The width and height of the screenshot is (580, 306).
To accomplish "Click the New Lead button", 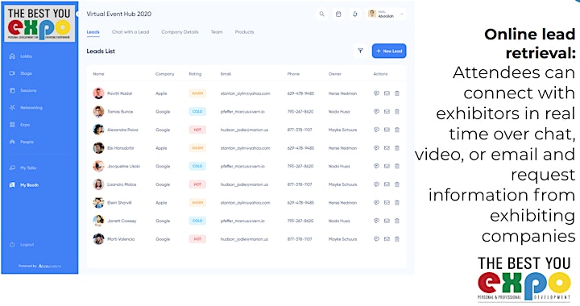I will [389, 51].
